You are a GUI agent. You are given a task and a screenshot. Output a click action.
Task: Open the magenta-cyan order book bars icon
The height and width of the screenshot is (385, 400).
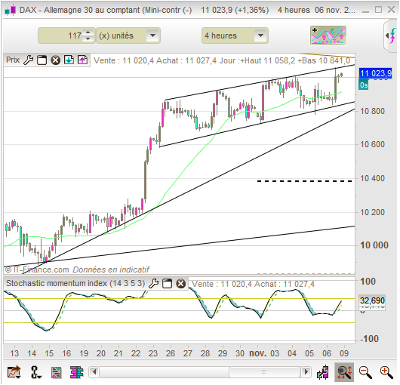76,372
